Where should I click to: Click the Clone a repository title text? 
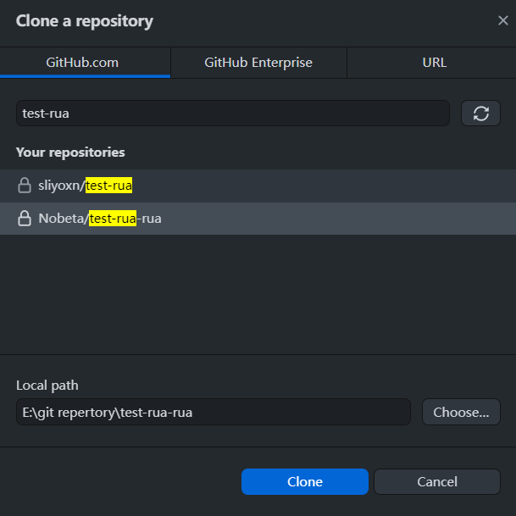pos(85,21)
